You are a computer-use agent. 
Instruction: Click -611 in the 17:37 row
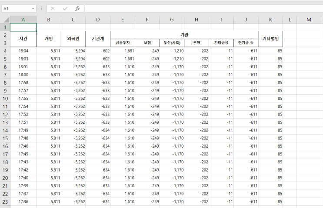tap(246, 194)
